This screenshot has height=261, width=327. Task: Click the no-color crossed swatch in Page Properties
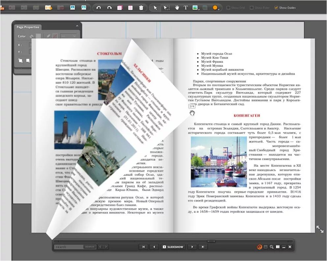click(55, 36)
